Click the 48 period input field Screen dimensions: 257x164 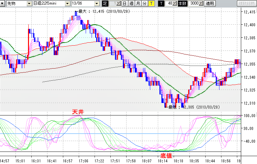170,4
